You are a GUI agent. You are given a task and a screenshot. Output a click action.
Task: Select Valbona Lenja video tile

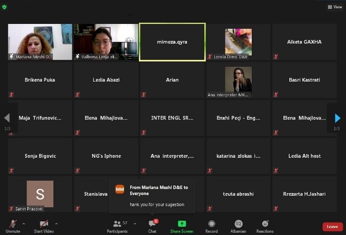pos(106,41)
